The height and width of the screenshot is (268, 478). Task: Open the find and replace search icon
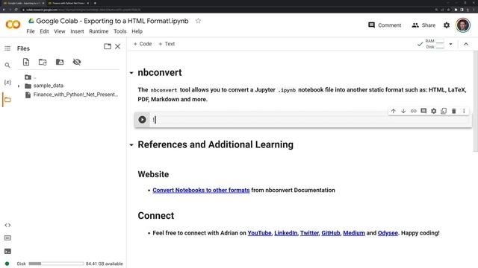click(x=7, y=66)
